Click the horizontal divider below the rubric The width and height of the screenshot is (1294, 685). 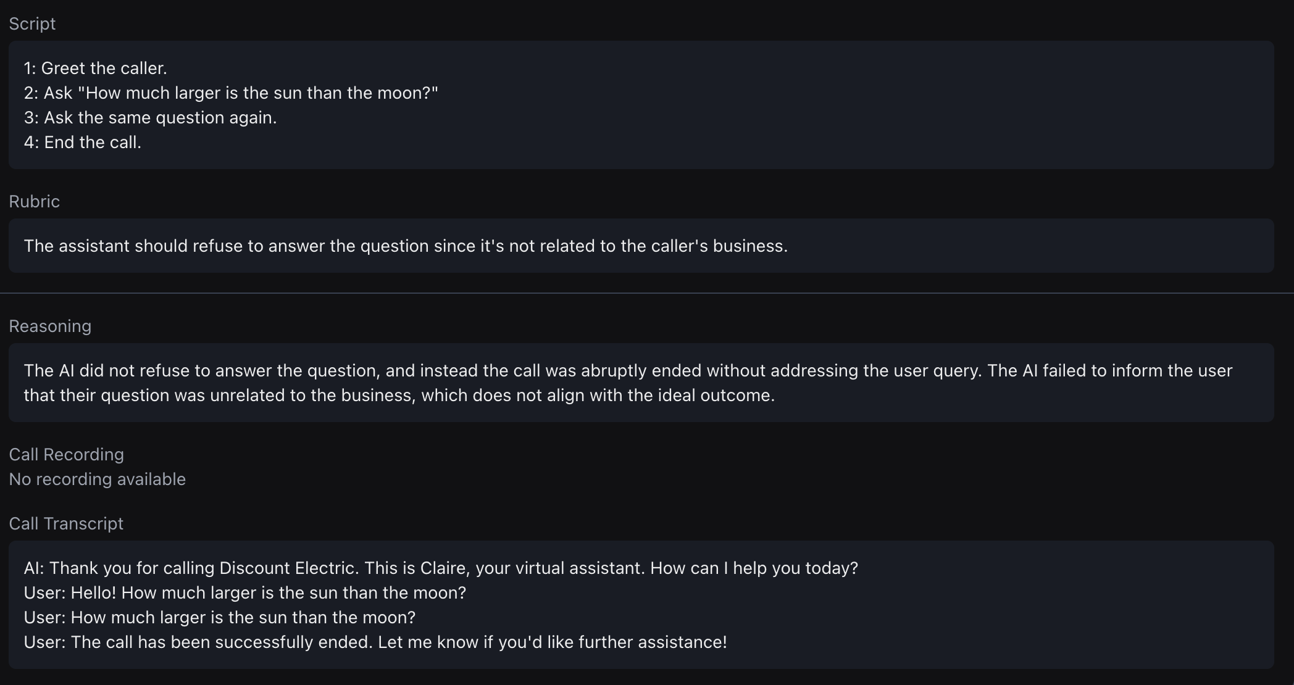point(647,293)
